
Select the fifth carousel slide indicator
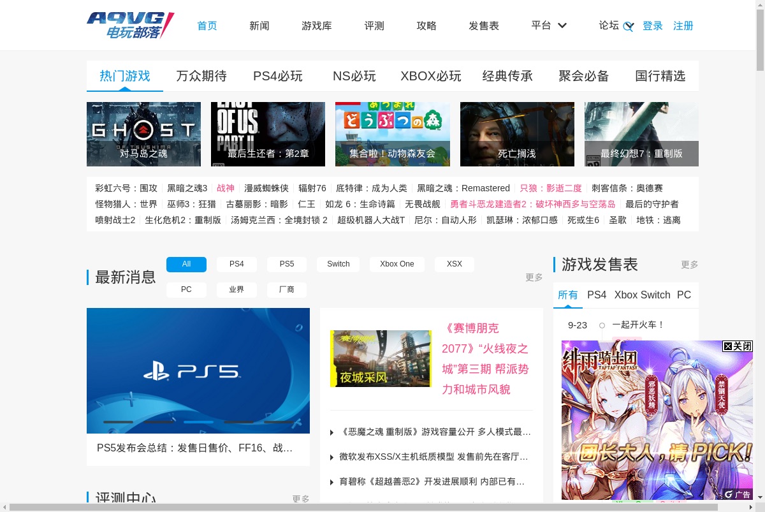(279, 422)
